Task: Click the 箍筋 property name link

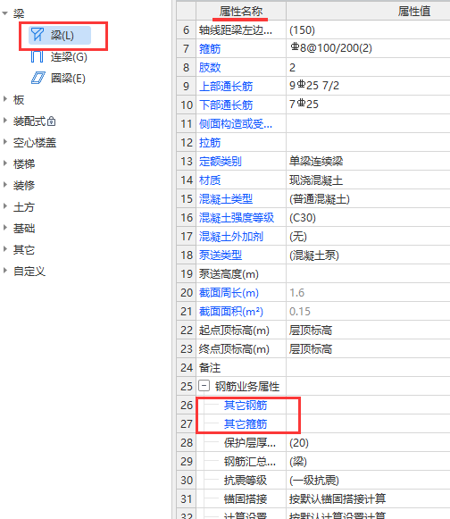Action: click(210, 49)
